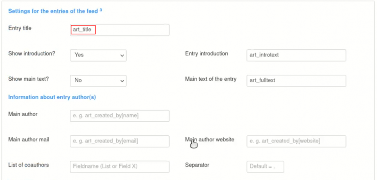Open the Show main text dropdown set to No
Viewport: 377px width, 180px height.
pyautogui.click(x=98, y=80)
